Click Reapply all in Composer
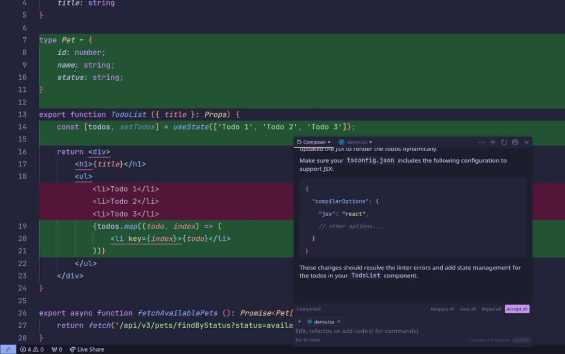The image size is (565, 354). click(442, 309)
